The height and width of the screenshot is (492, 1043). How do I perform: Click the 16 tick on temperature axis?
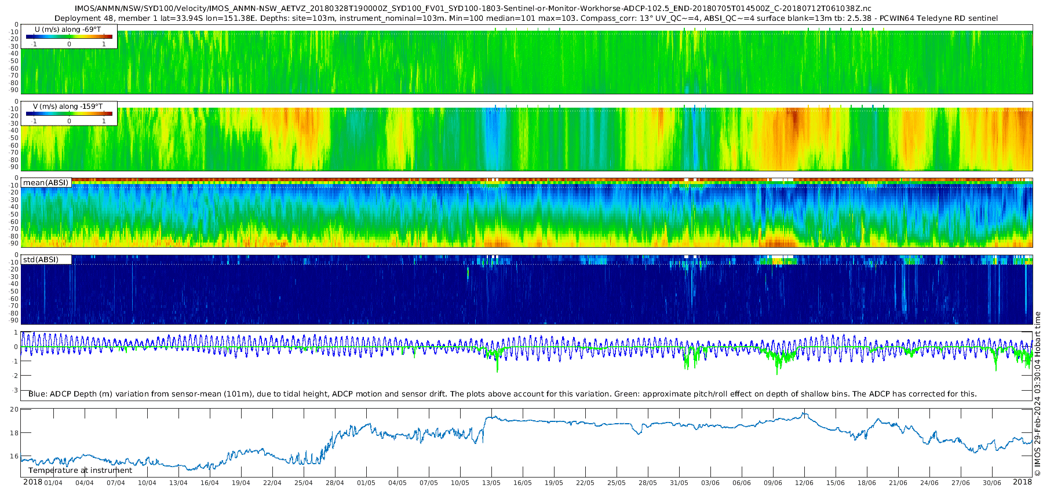[14, 457]
